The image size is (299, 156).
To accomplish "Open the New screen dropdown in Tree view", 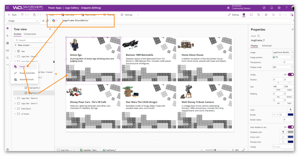I will point(23,45).
